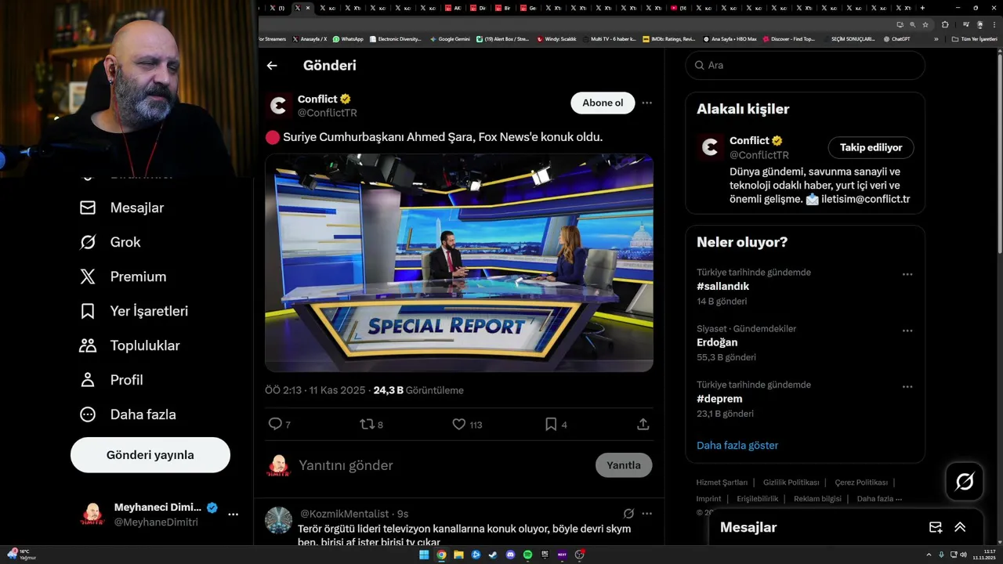Open the Çerez Politikası footer link
This screenshot has height=564, width=1003.
[x=861, y=483]
